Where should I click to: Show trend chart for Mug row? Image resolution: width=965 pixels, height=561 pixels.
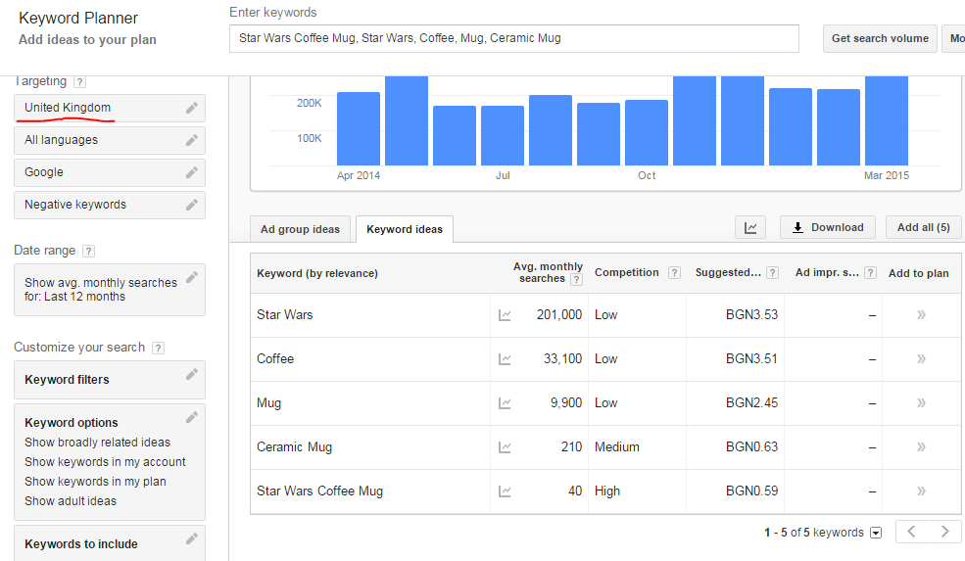505,403
